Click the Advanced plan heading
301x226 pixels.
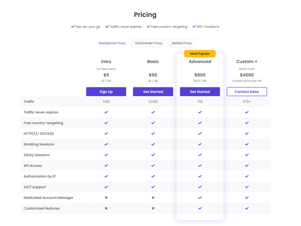click(200, 62)
